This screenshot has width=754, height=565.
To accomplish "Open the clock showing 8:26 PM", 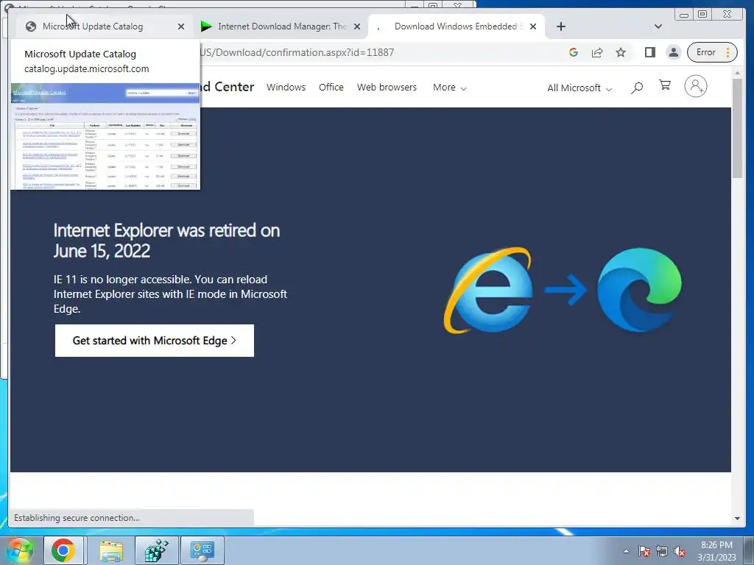I will [x=716, y=551].
